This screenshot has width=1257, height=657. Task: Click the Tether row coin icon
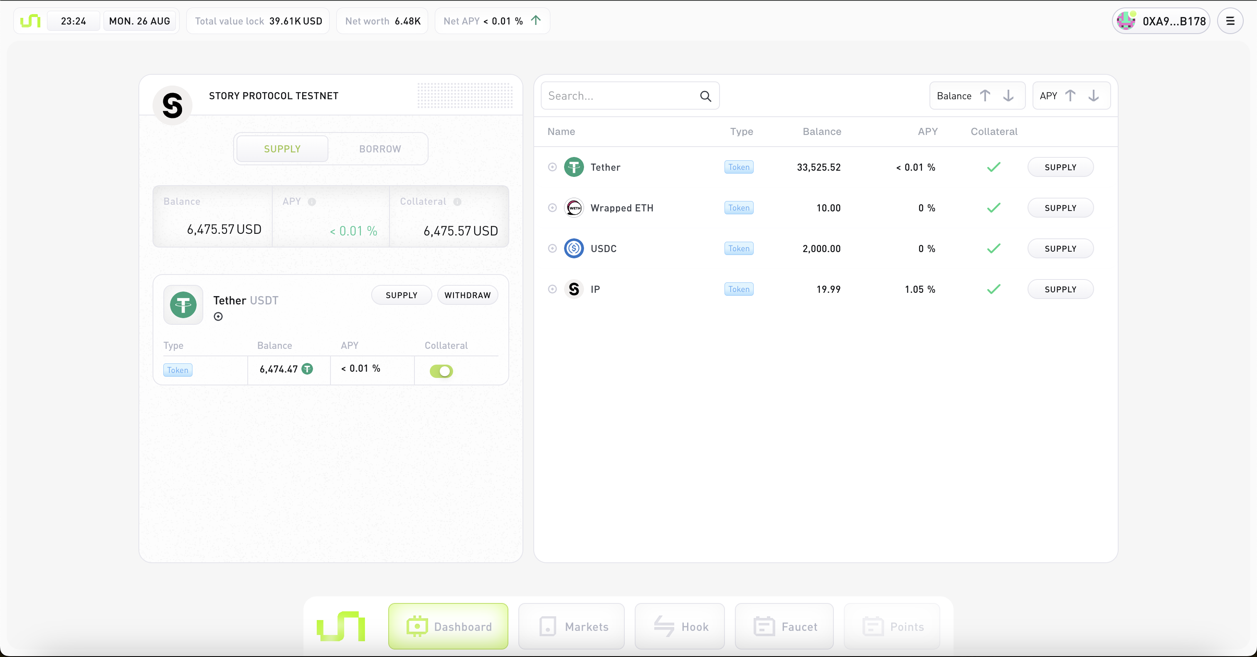(x=574, y=167)
